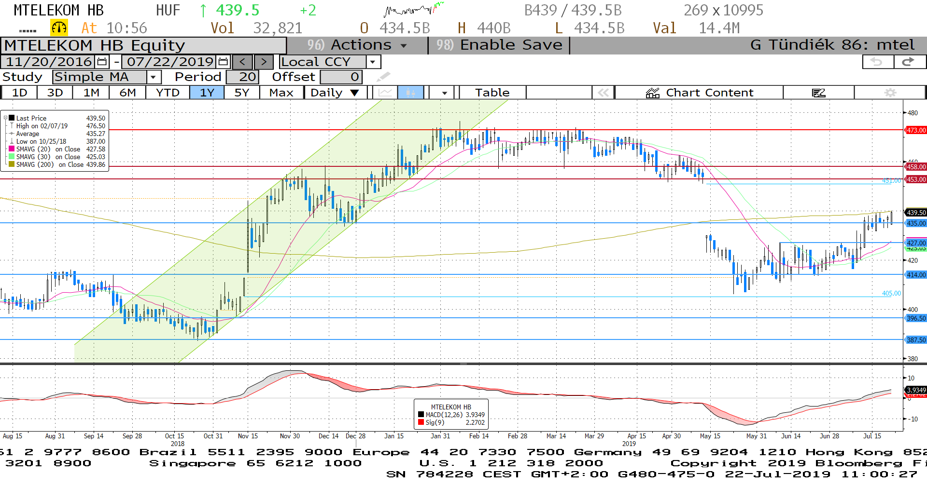Collapse the Last Price legend tree
This screenshot has width=927, height=501.
[x=5, y=118]
